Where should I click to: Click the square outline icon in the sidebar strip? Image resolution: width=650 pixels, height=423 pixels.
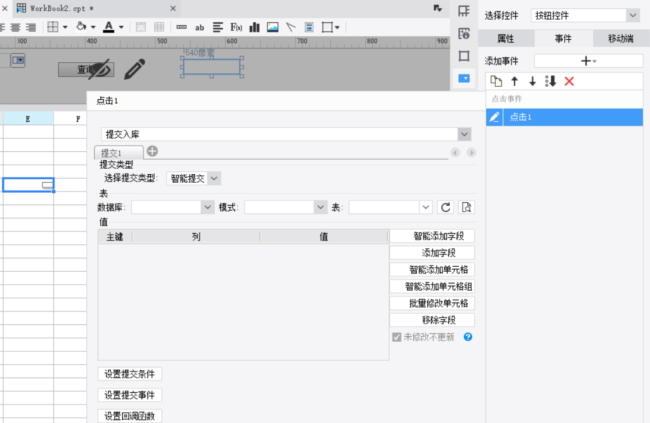(x=464, y=56)
